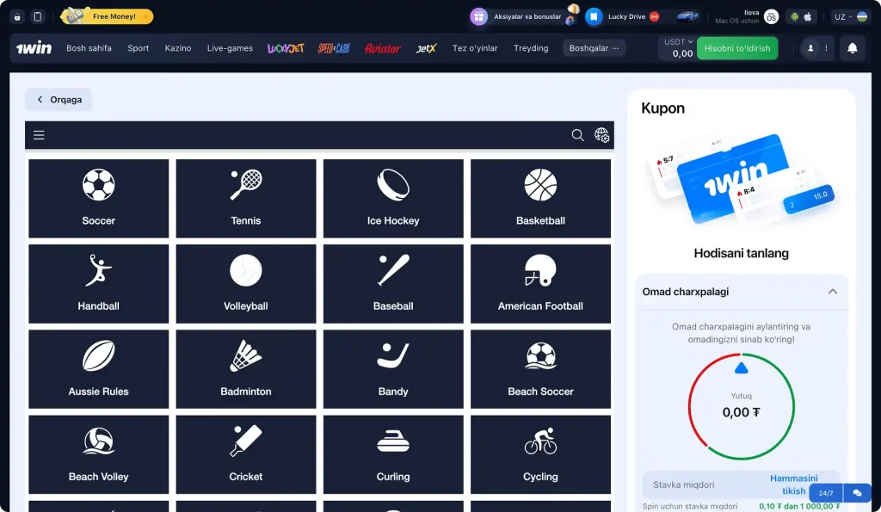
Task: Open the UZ language dropdown
Action: [x=850, y=17]
